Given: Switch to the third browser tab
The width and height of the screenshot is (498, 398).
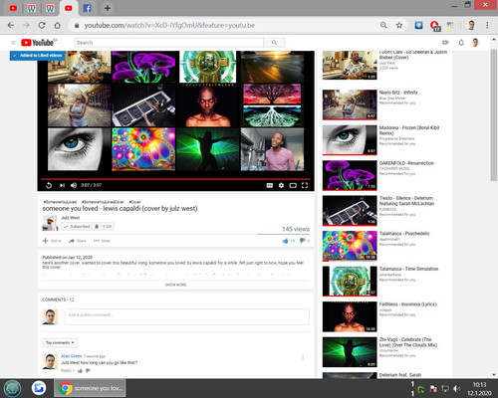Looking at the screenshot, I should 50,8.
